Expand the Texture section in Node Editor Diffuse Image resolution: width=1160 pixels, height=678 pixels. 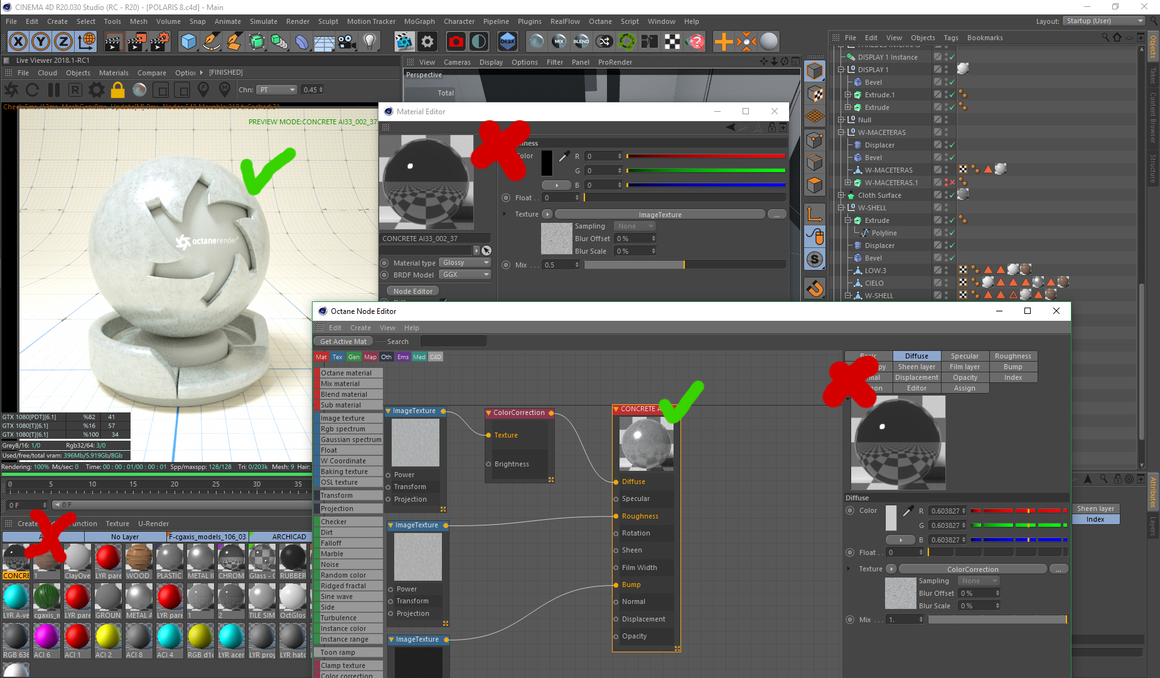pyautogui.click(x=849, y=569)
